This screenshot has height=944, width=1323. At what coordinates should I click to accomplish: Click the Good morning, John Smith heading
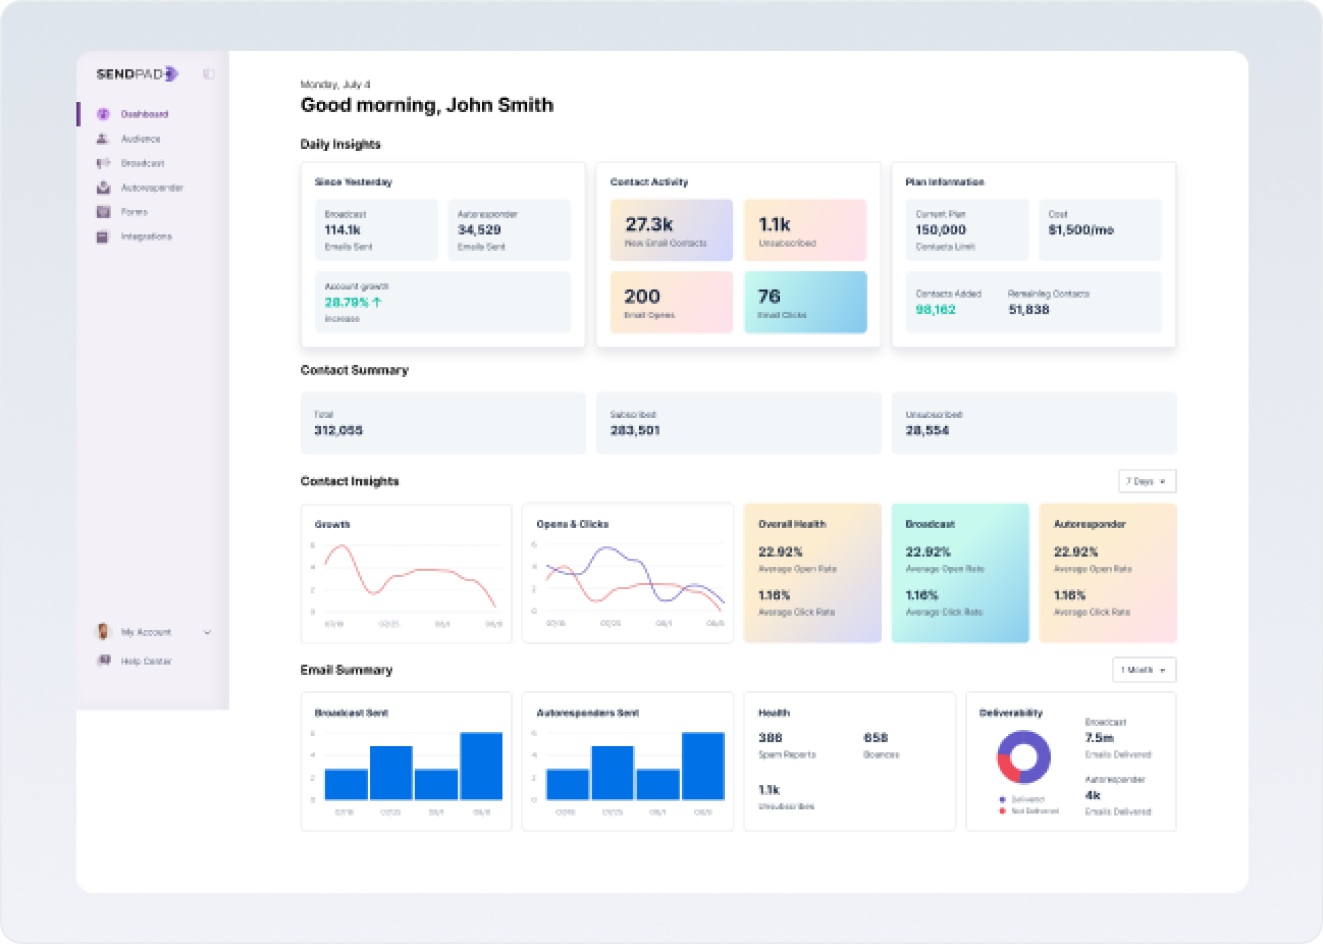click(427, 105)
